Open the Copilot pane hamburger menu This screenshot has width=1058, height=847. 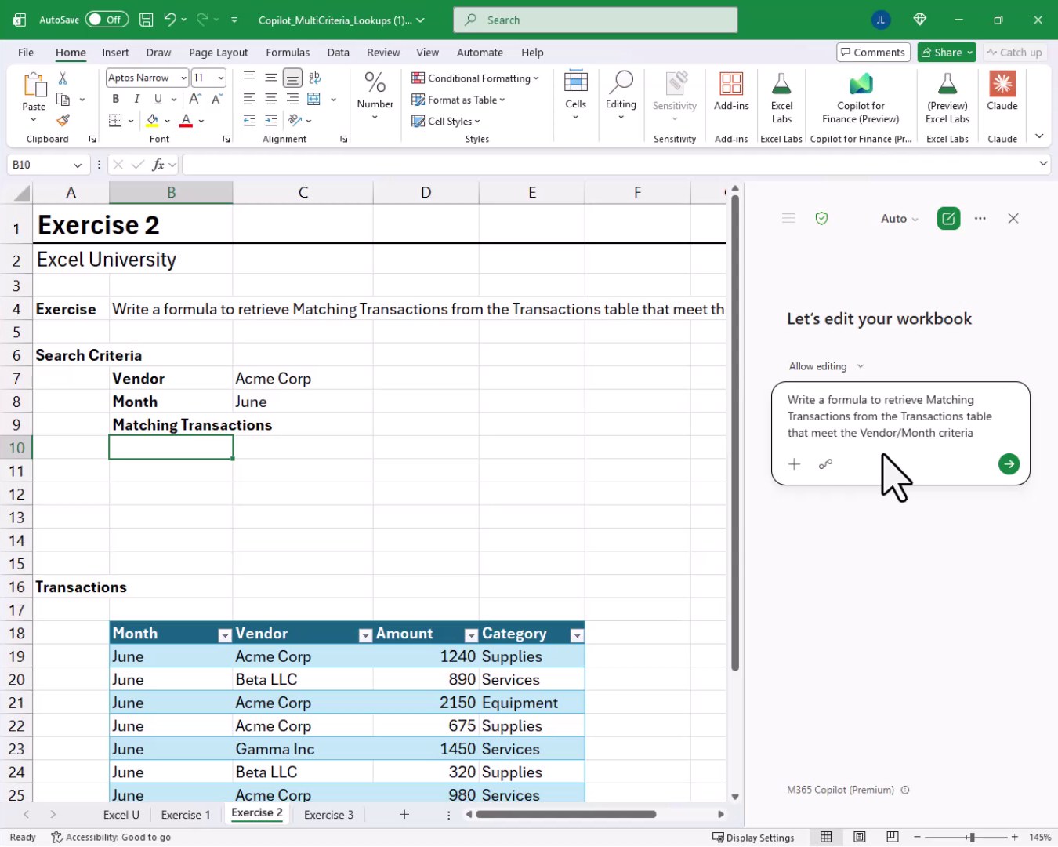tap(788, 219)
